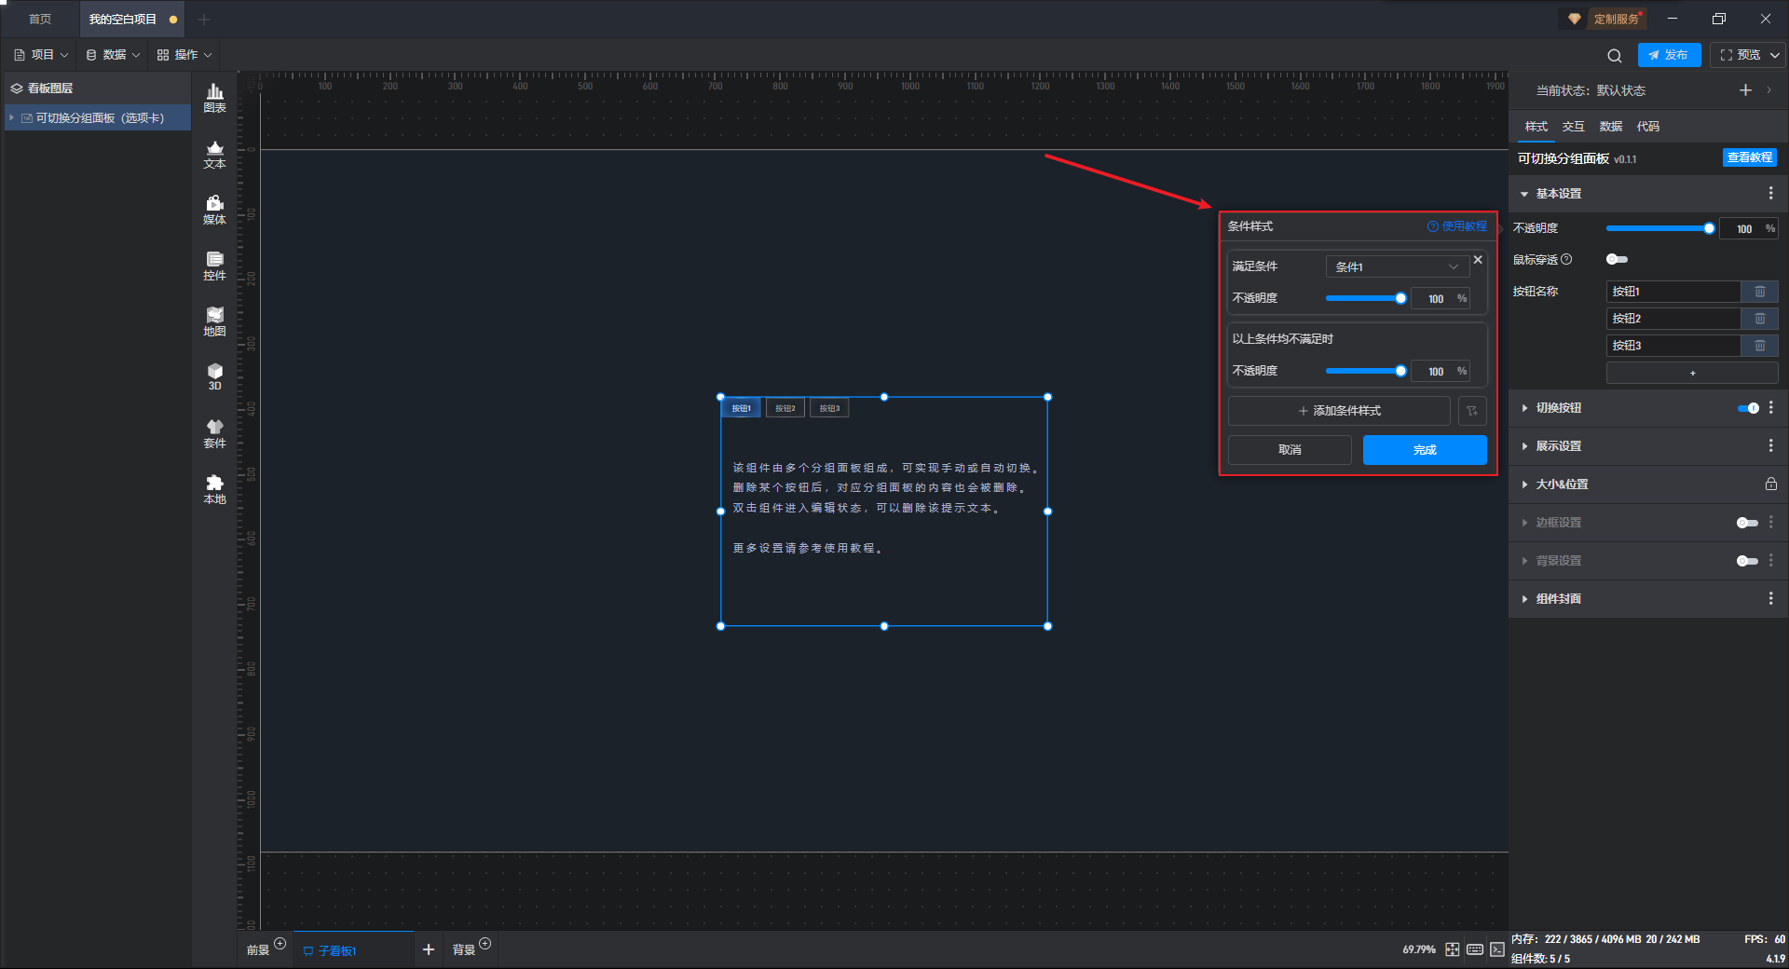The image size is (1789, 969).
Task: Click the 不透明度 slider in 基本设置
Action: point(1658,228)
